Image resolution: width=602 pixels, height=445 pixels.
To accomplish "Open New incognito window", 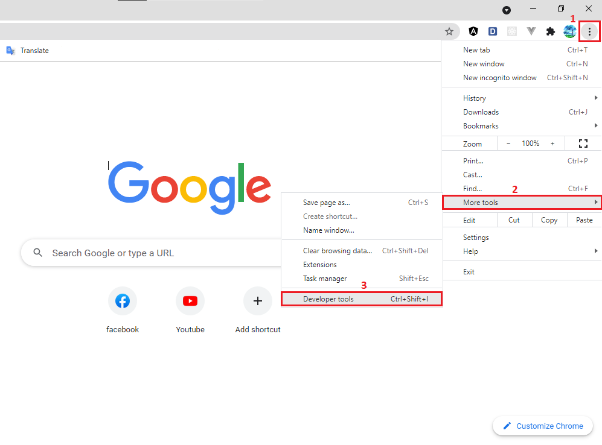I will [522, 77].
